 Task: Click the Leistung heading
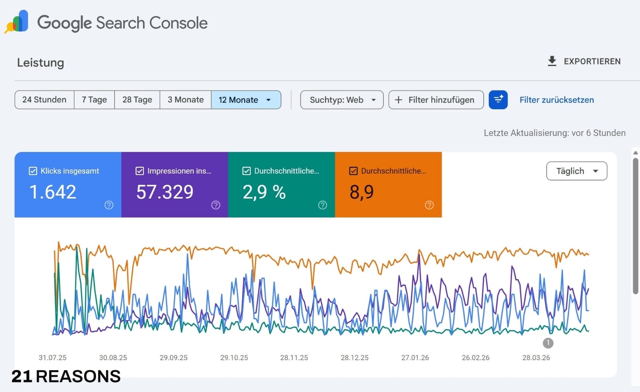40,63
